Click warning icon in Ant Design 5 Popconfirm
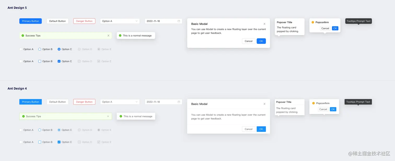 313,22
